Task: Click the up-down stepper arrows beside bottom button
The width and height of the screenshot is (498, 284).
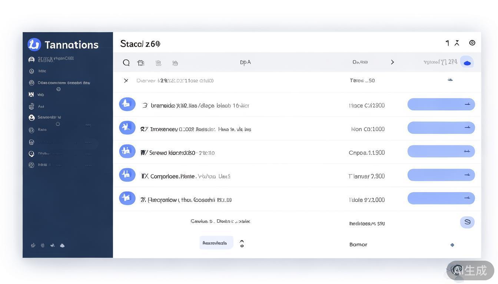Action: (242, 244)
